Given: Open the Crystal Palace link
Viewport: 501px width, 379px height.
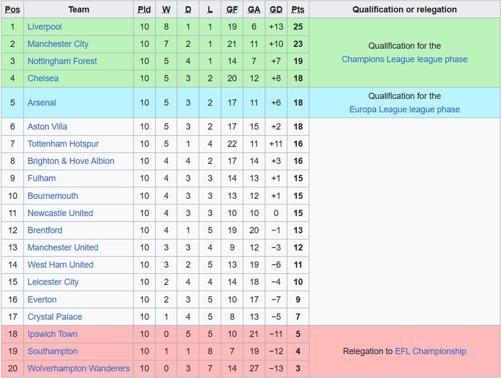Looking at the screenshot, I should click(55, 317).
